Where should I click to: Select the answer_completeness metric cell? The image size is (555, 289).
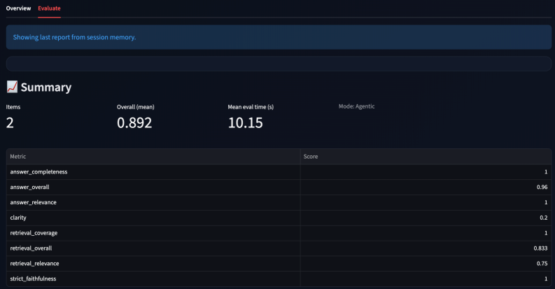tap(38, 171)
